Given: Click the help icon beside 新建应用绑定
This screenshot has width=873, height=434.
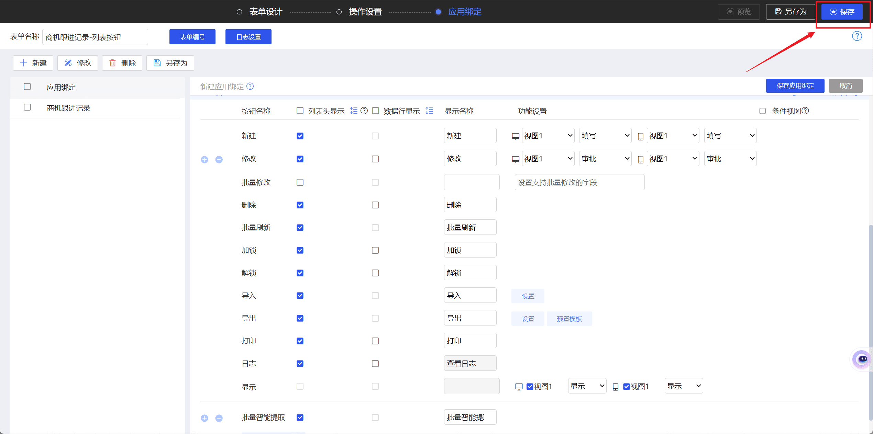Looking at the screenshot, I should (250, 86).
